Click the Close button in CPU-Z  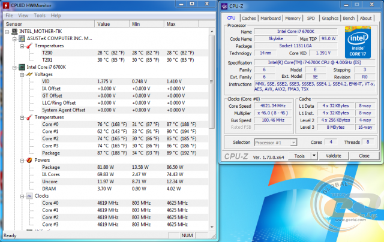364,156
